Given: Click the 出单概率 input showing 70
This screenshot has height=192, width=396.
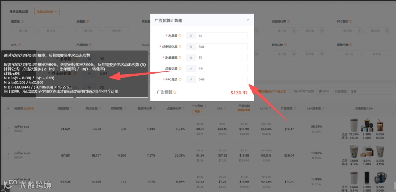Looking at the screenshot, I should pos(221,57).
